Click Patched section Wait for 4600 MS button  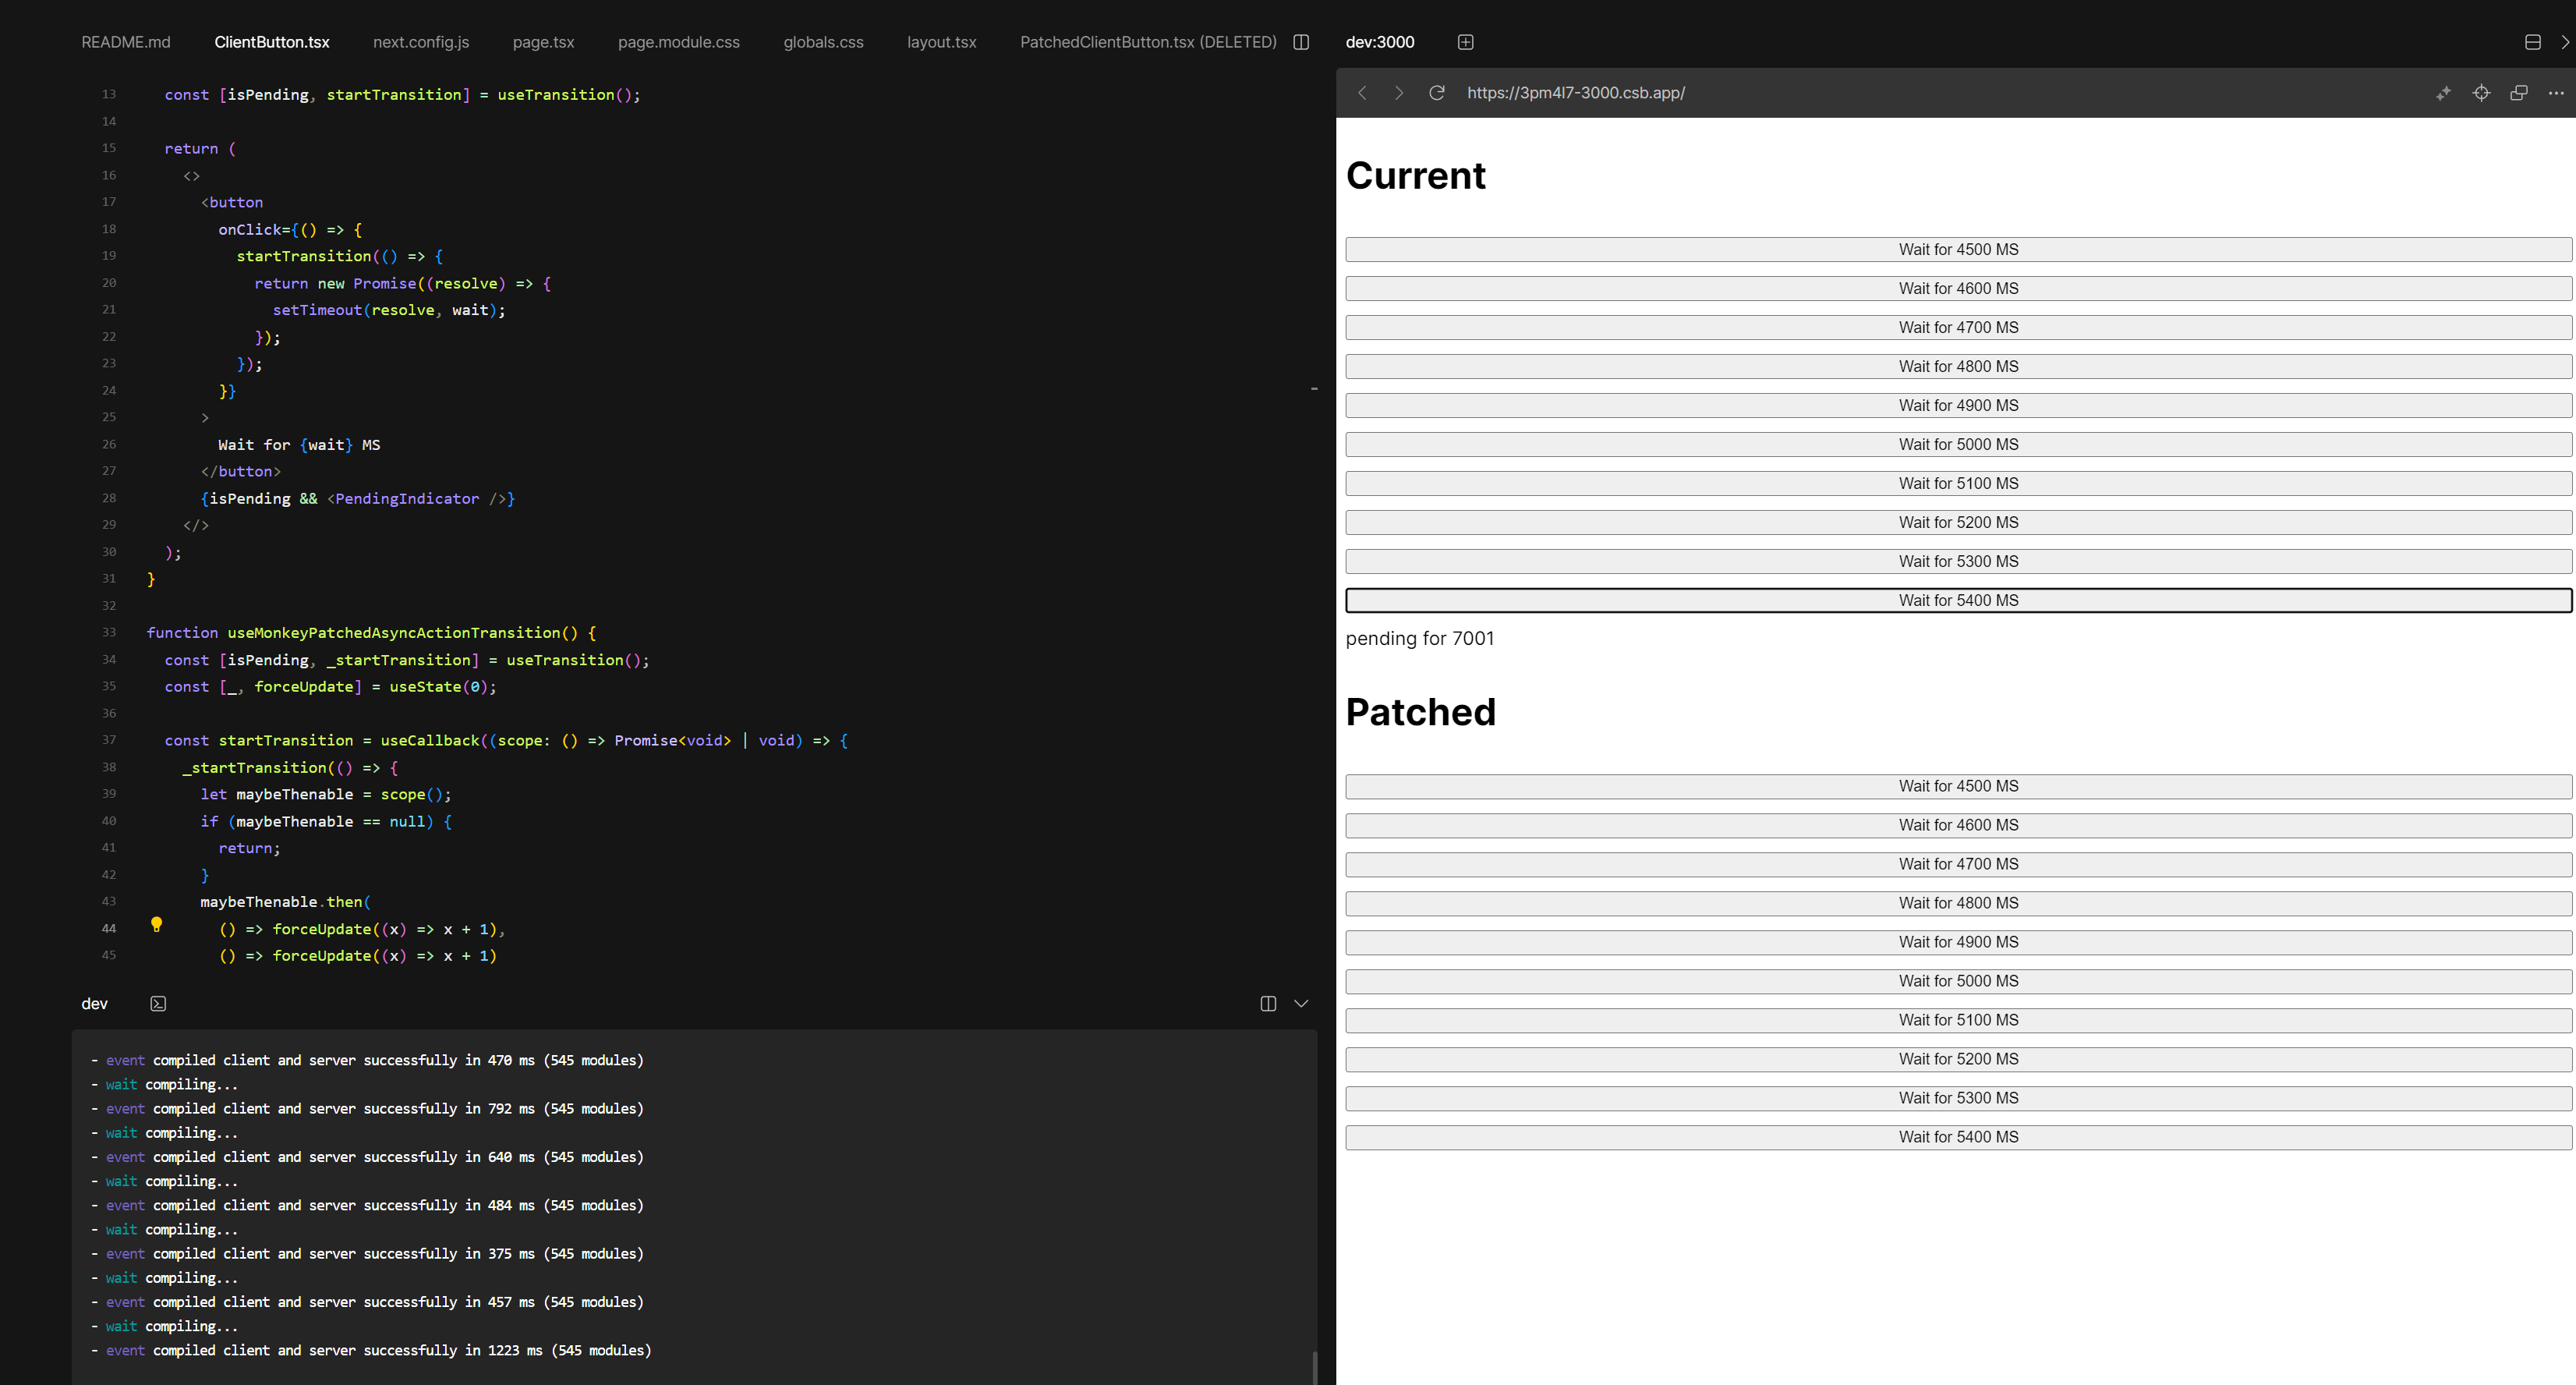pos(1958,825)
